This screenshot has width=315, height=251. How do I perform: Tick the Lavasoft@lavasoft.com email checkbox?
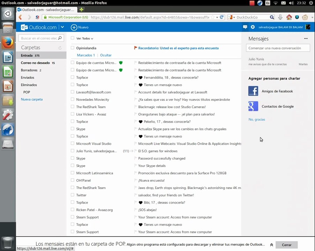click(x=73, y=92)
